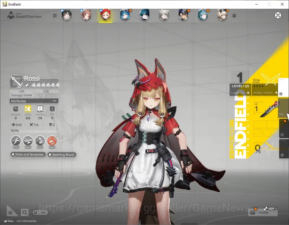289x225 pixels.
Task: Select the last blonde character portrait
Action: 223,15
